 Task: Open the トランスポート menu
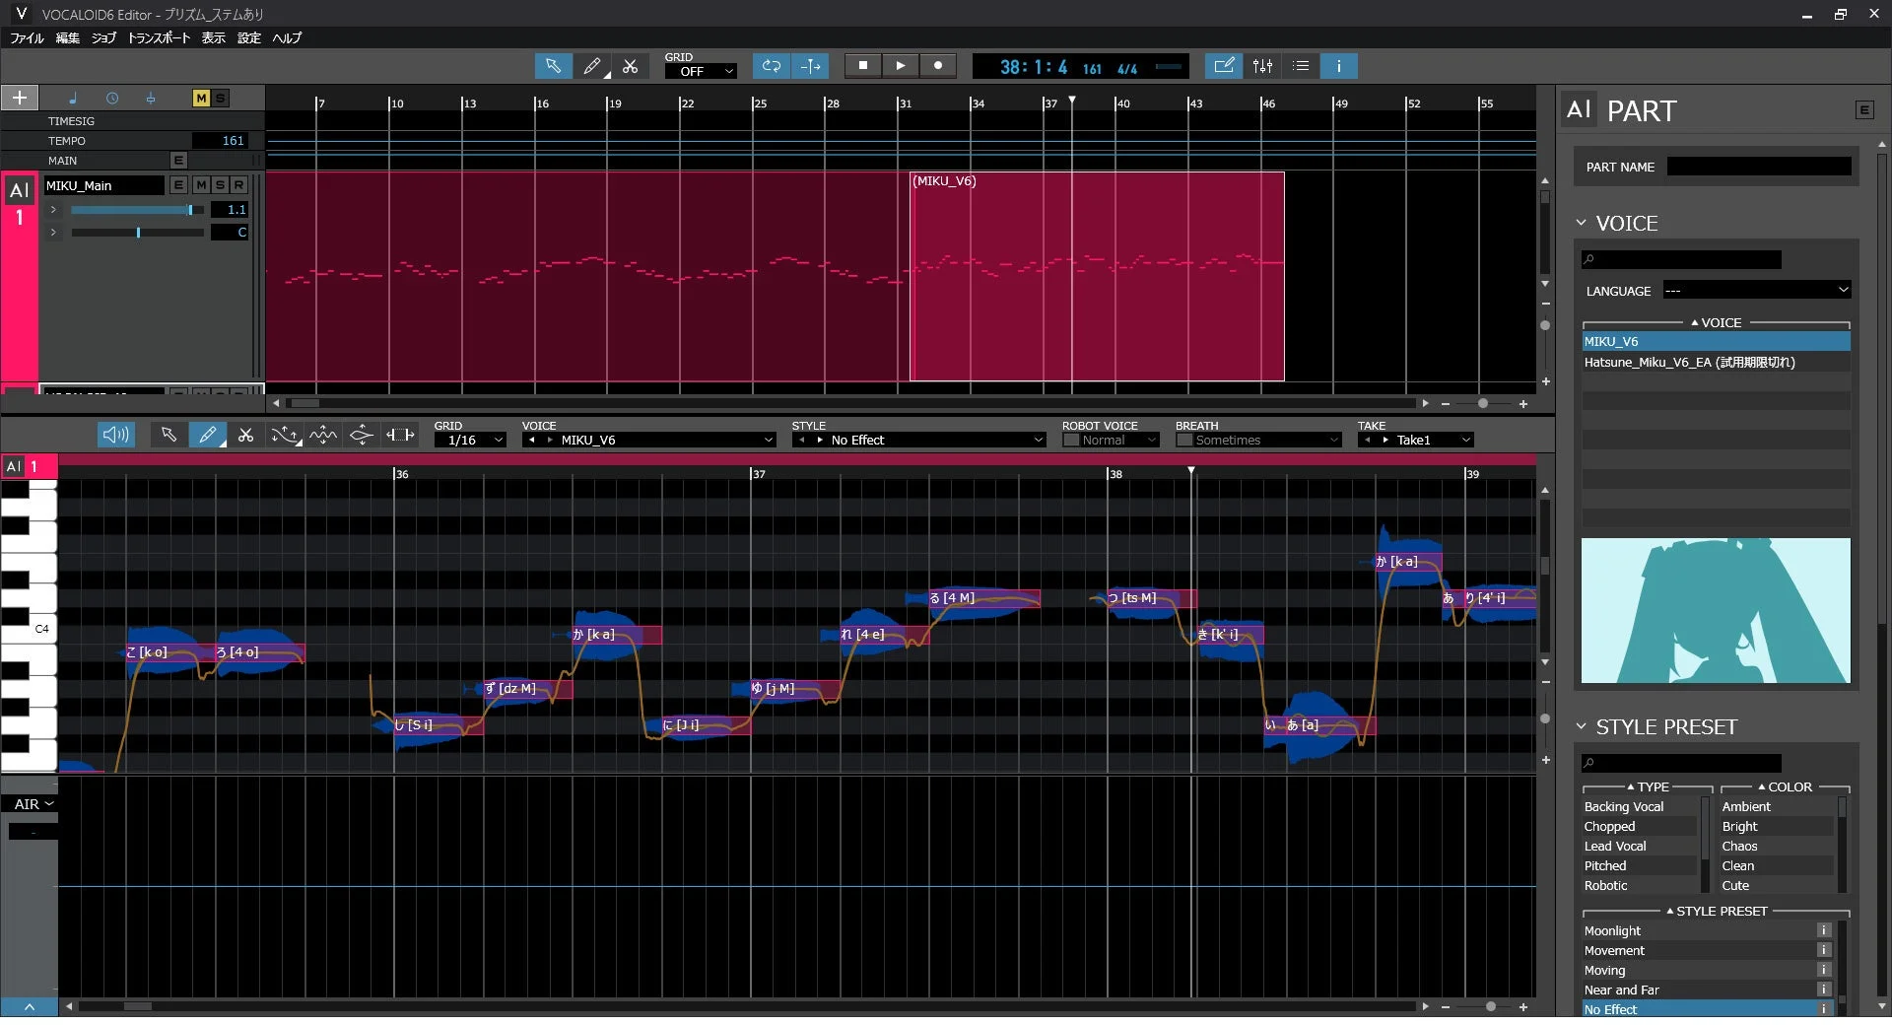161,38
